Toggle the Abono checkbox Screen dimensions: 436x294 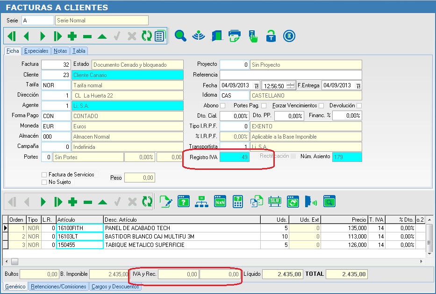(x=222, y=106)
